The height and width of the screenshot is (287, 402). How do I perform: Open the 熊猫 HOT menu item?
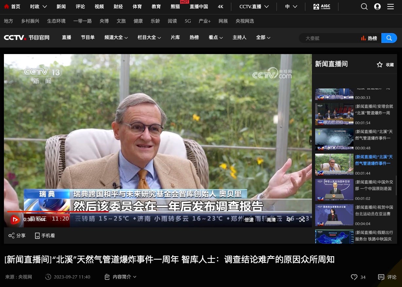[x=175, y=7]
